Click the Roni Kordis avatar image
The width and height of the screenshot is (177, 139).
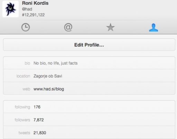10,9
